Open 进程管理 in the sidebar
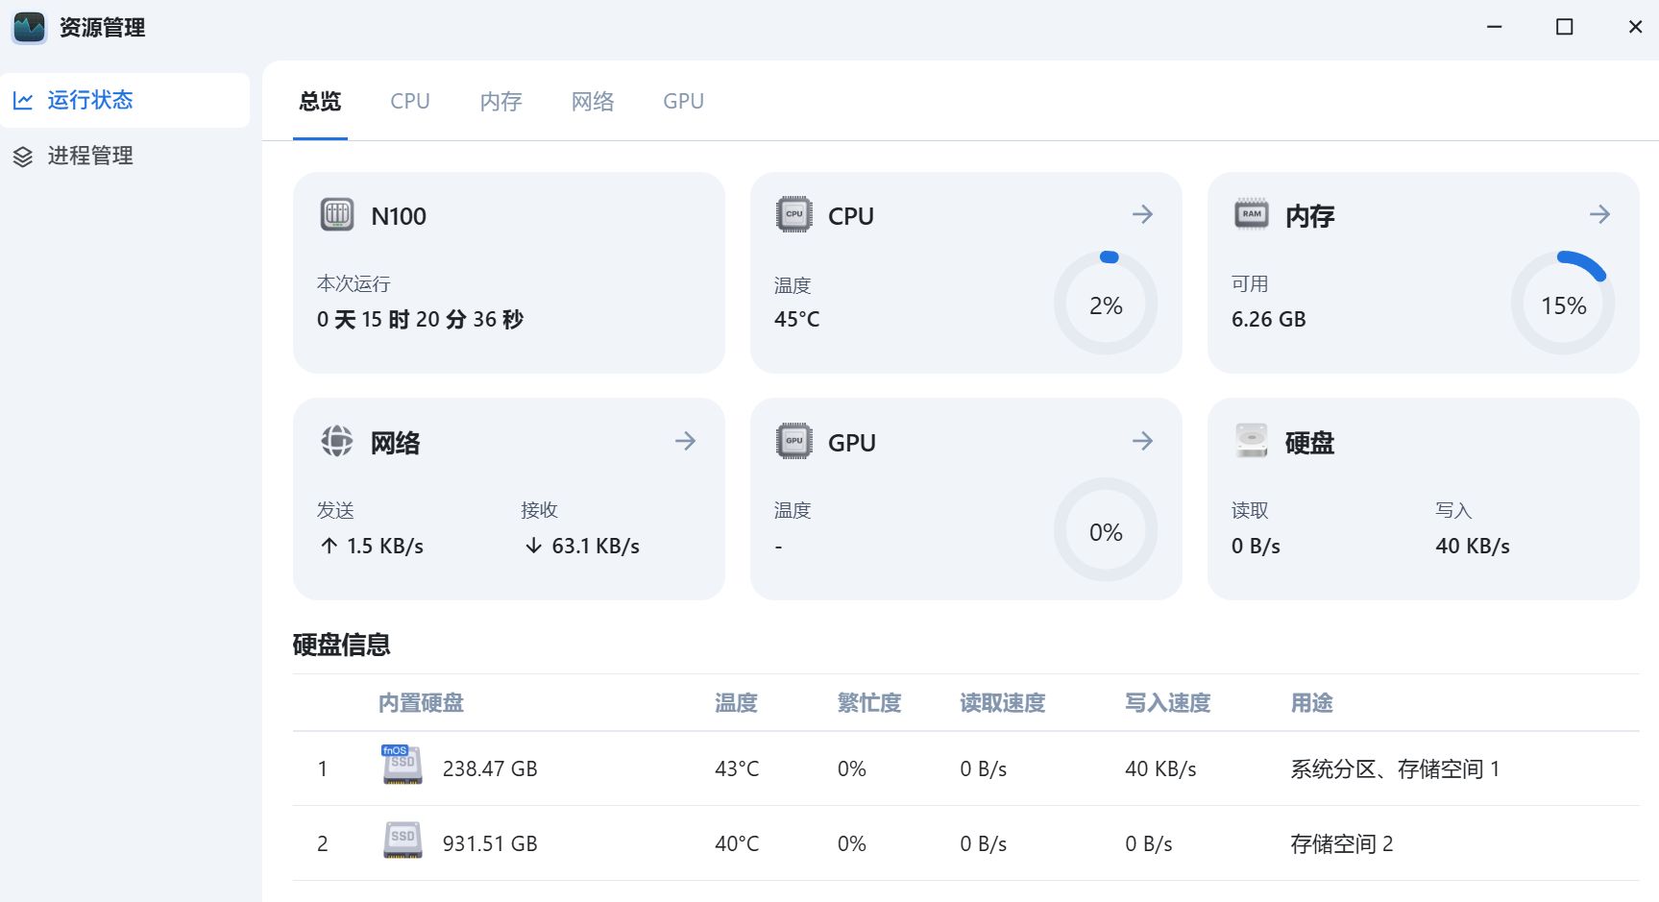1659x902 pixels. (90, 156)
